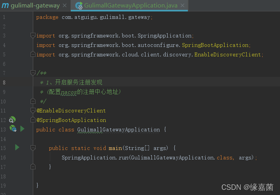Click the package name com.atguigu.gulimall.gateway
The height and width of the screenshot is (195, 280).
[106, 17]
